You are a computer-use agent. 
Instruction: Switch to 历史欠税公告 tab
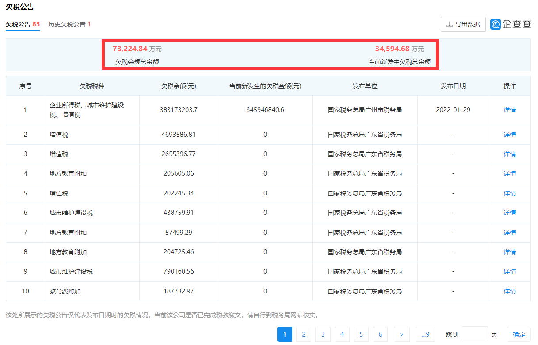coord(69,24)
